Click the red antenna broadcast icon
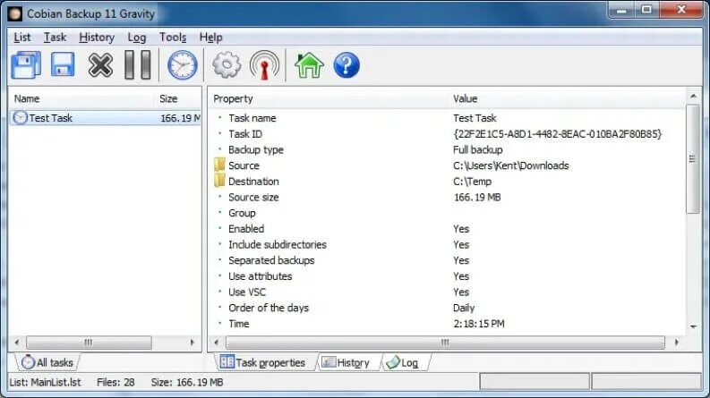Viewport: 710px width, 398px height. pos(264,65)
